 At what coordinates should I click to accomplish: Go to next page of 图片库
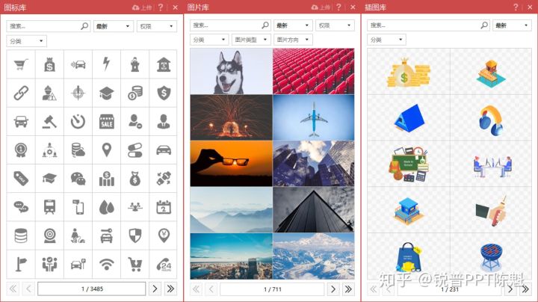click(x=333, y=289)
